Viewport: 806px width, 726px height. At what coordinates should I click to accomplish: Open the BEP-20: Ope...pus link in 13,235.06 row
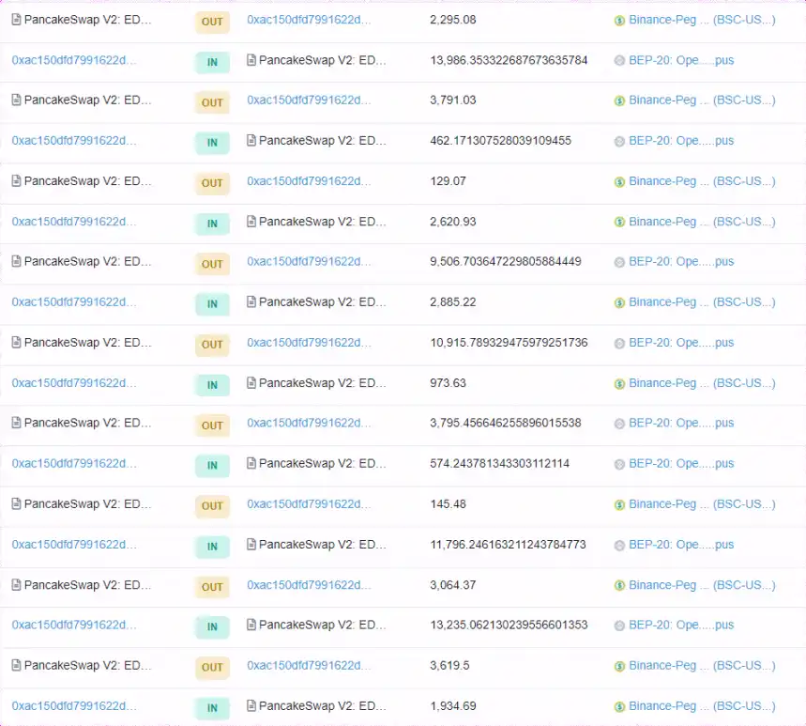coord(681,625)
